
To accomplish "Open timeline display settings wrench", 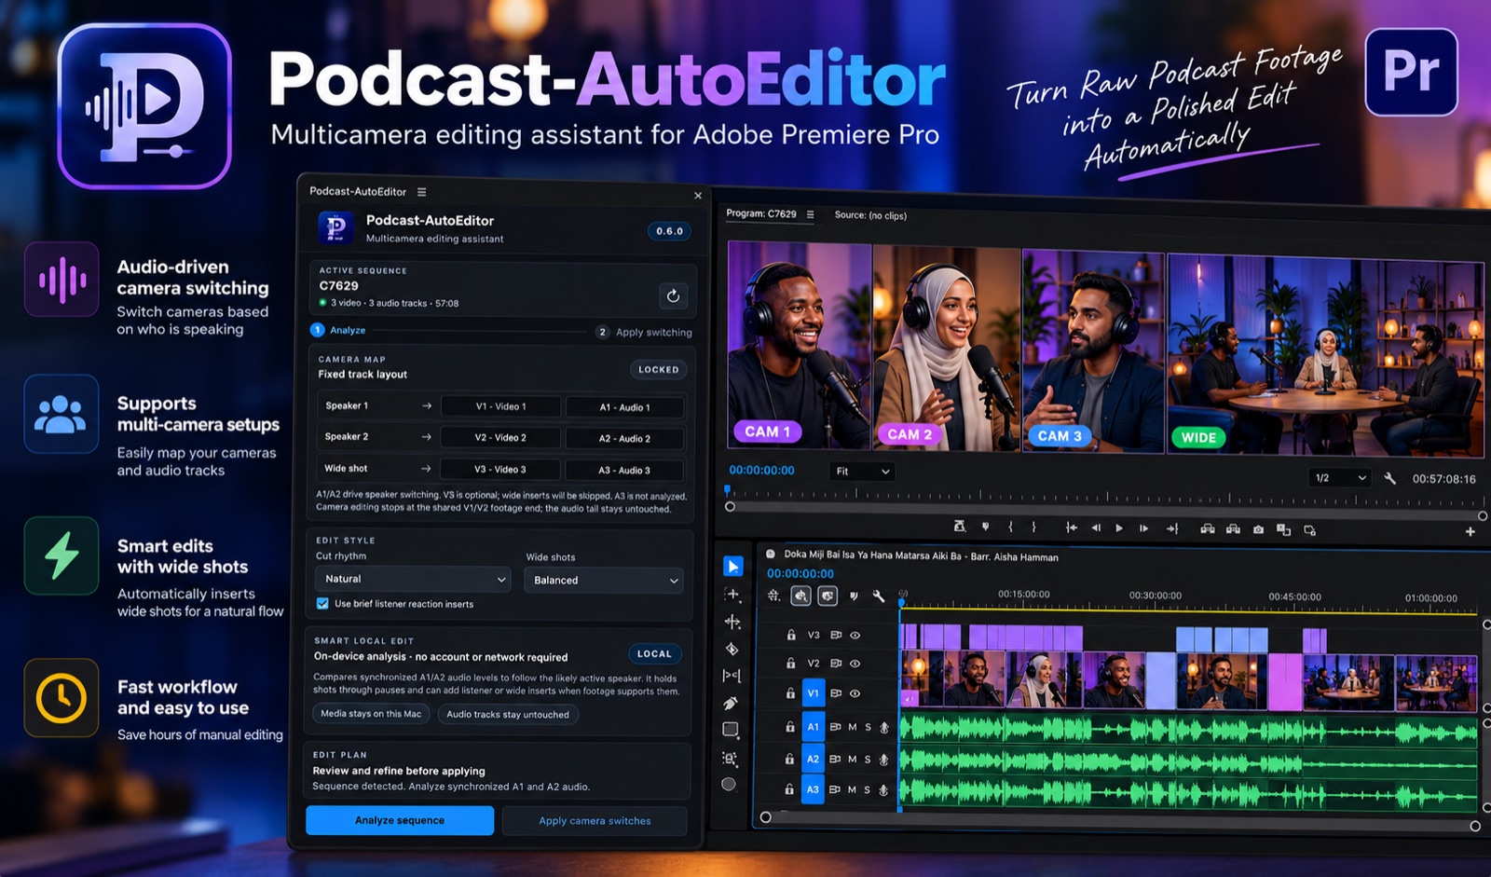I will [x=878, y=596].
